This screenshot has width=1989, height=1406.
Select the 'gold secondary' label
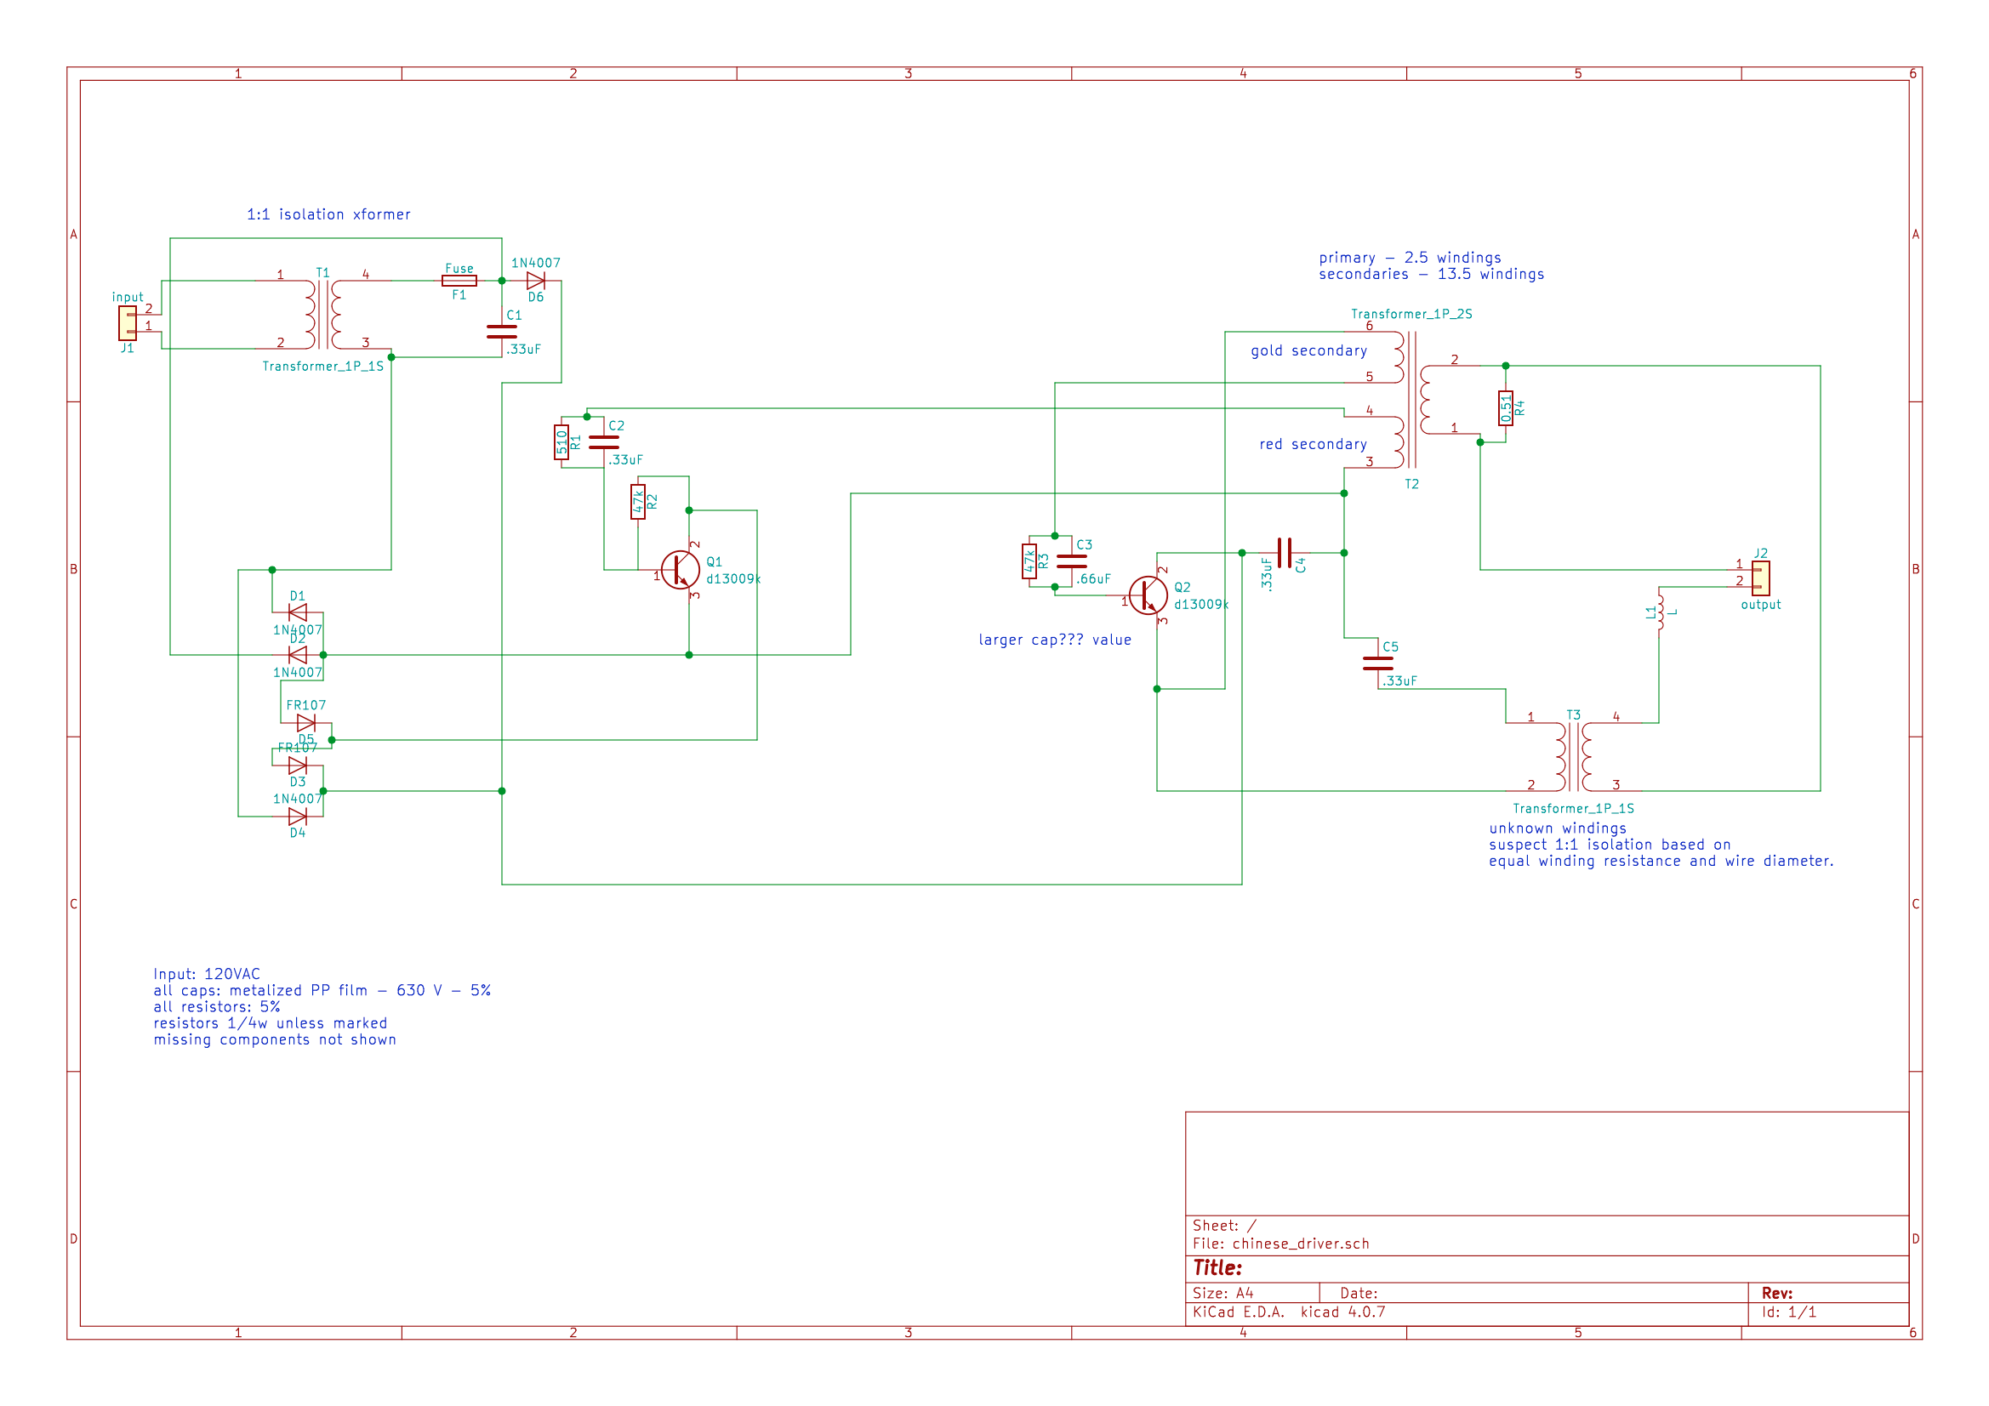click(x=1308, y=350)
